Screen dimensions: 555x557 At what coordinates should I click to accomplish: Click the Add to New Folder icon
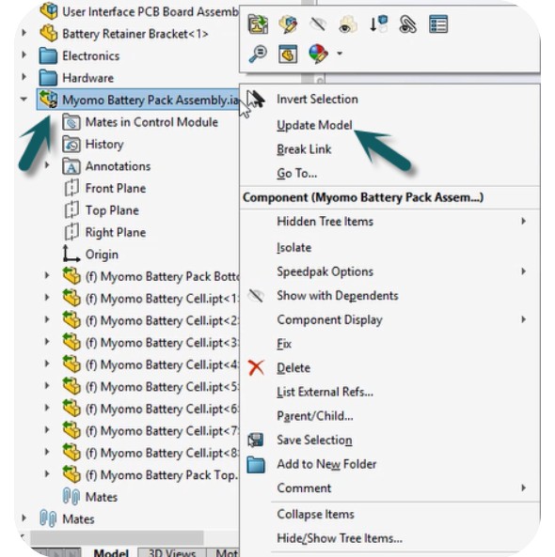coord(256,464)
